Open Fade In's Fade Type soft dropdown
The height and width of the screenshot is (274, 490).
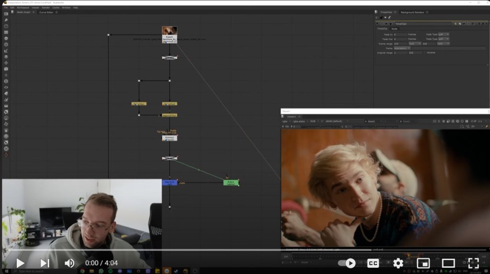[443, 34]
